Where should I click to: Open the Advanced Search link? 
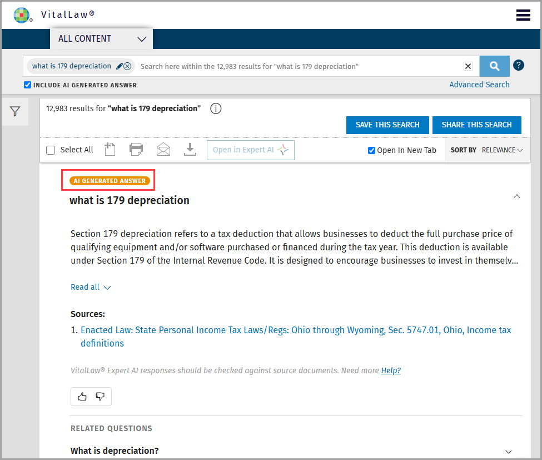pyautogui.click(x=479, y=85)
